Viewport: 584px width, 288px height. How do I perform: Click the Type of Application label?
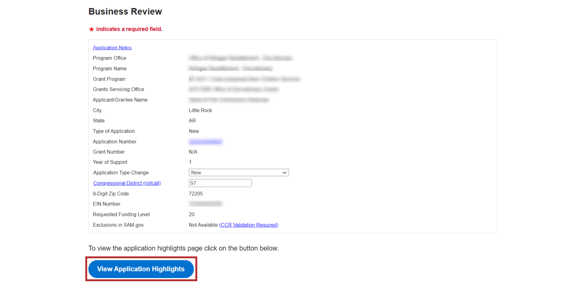pos(114,131)
